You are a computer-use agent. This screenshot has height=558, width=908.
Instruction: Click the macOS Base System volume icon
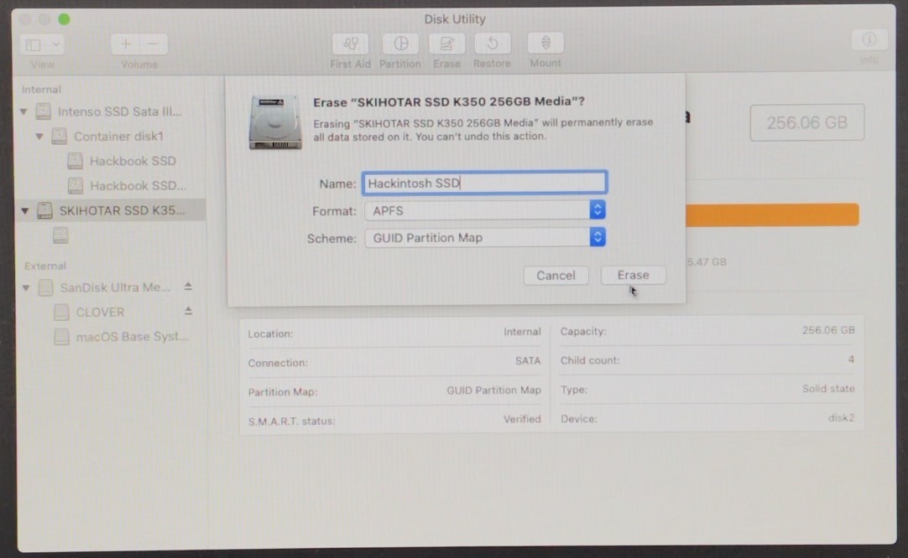point(61,337)
